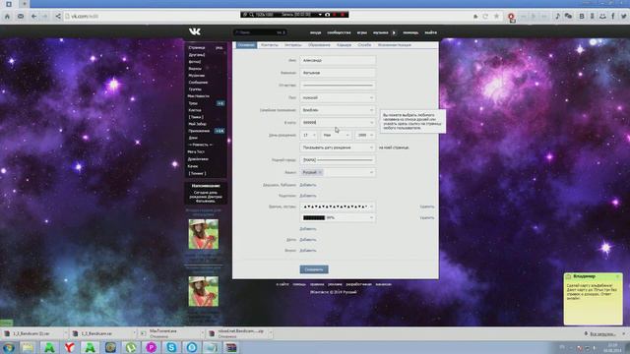Click помощь in the VK top navigation

[410, 32]
